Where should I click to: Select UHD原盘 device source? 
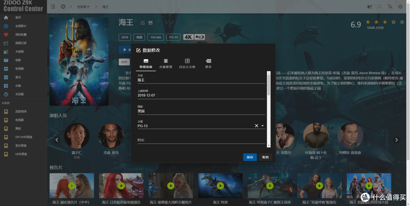tap(24, 154)
